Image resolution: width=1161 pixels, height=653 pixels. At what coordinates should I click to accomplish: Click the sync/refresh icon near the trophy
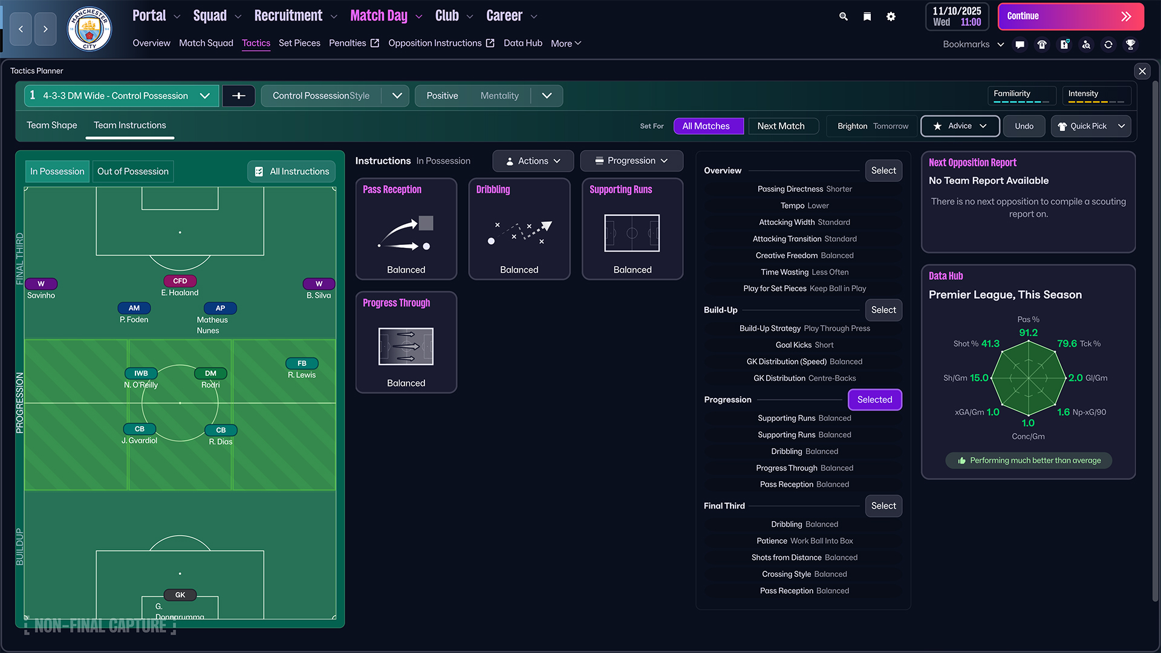click(x=1108, y=44)
